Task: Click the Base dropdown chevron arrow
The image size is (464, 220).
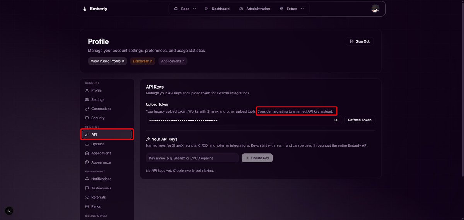Action: click(194, 9)
